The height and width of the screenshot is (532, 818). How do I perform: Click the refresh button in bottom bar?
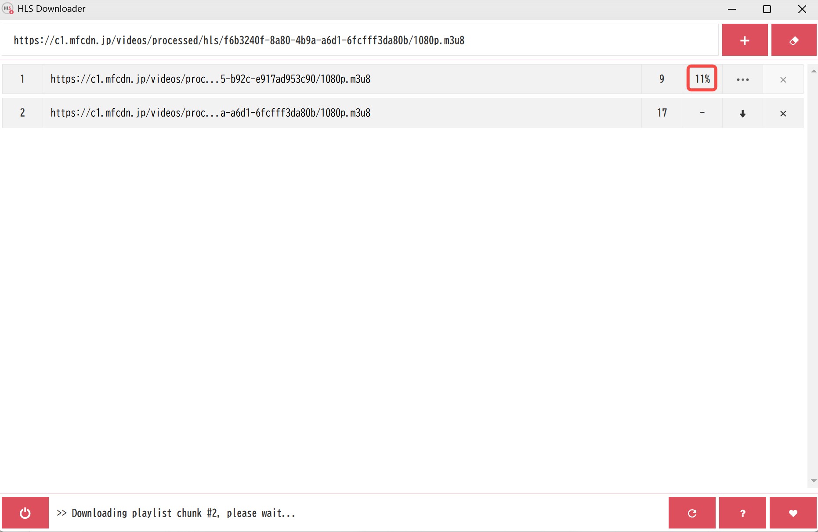[692, 513]
